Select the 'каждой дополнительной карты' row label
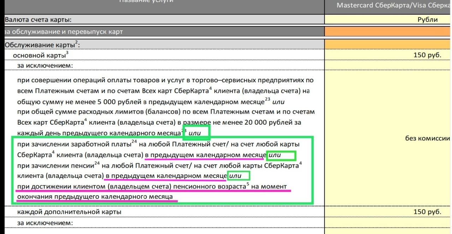This screenshot has width=452, height=234. pos(69,212)
